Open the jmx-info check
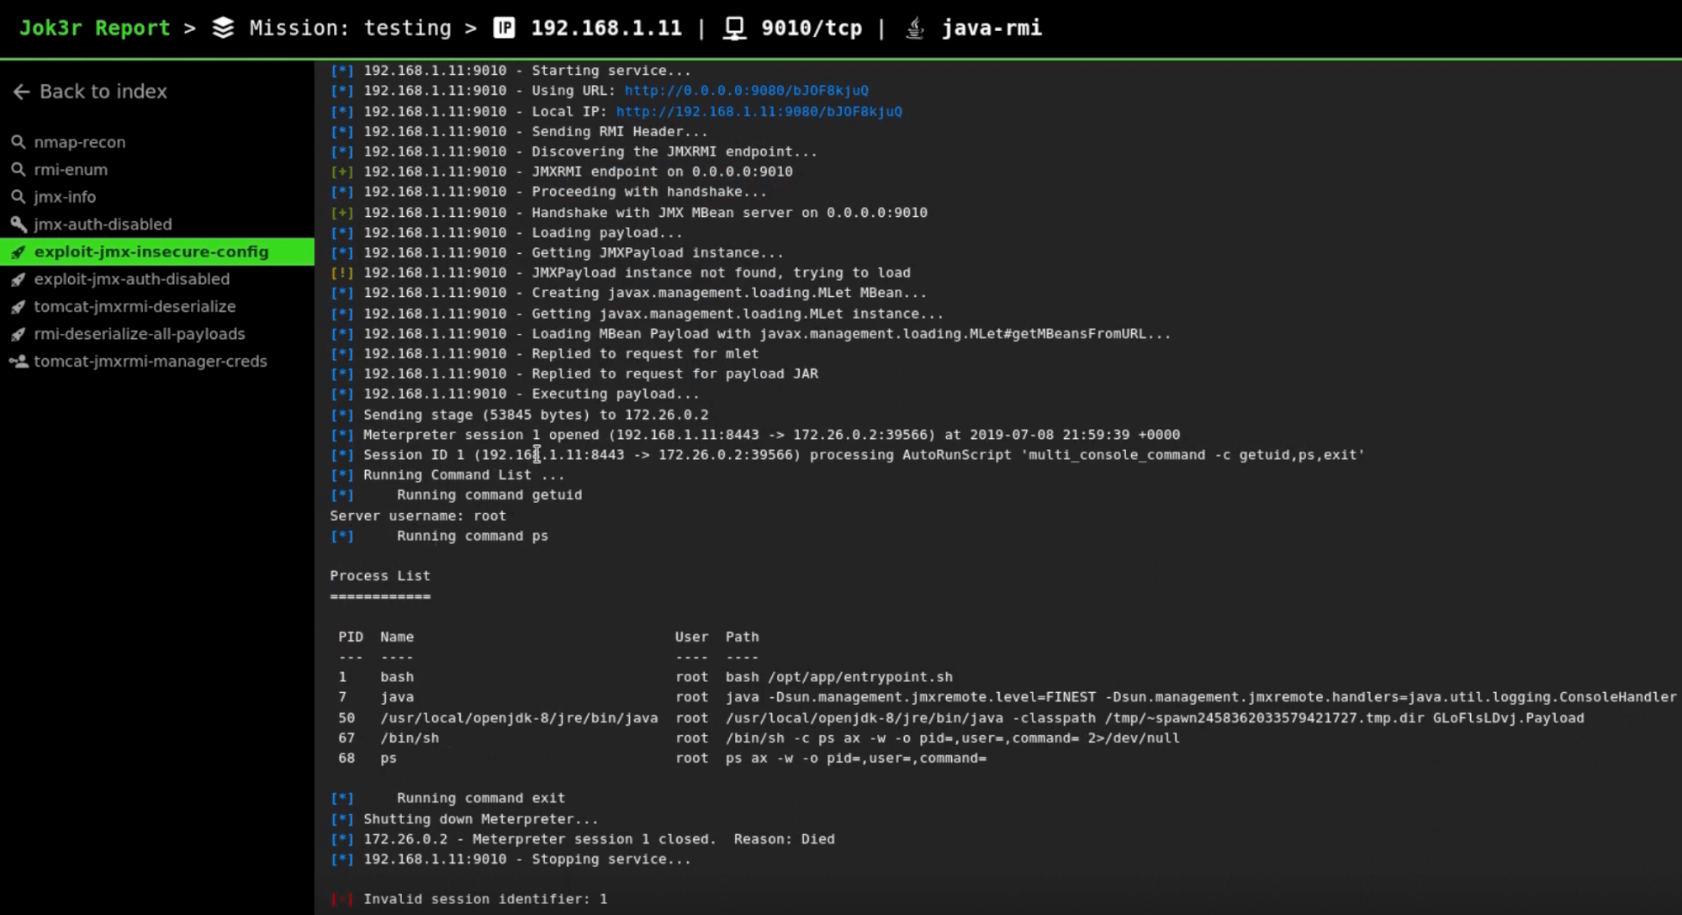 (x=65, y=197)
